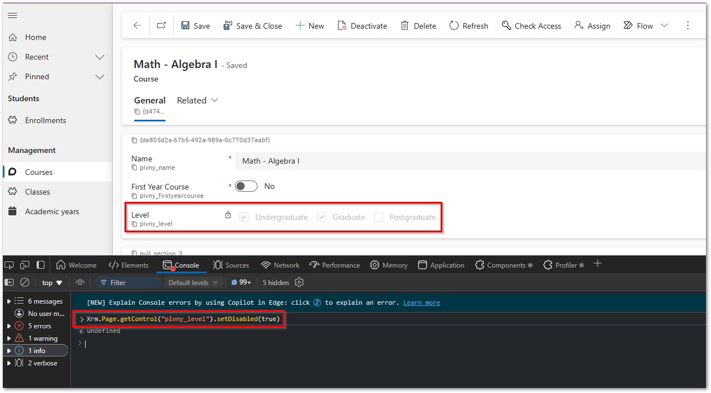Click the Save command
The height and width of the screenshot is (393, 711).
pyautogui.click(x=195, y=26)
